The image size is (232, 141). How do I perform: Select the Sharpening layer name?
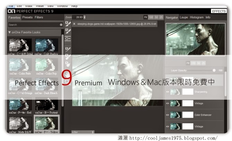[201, 92]
